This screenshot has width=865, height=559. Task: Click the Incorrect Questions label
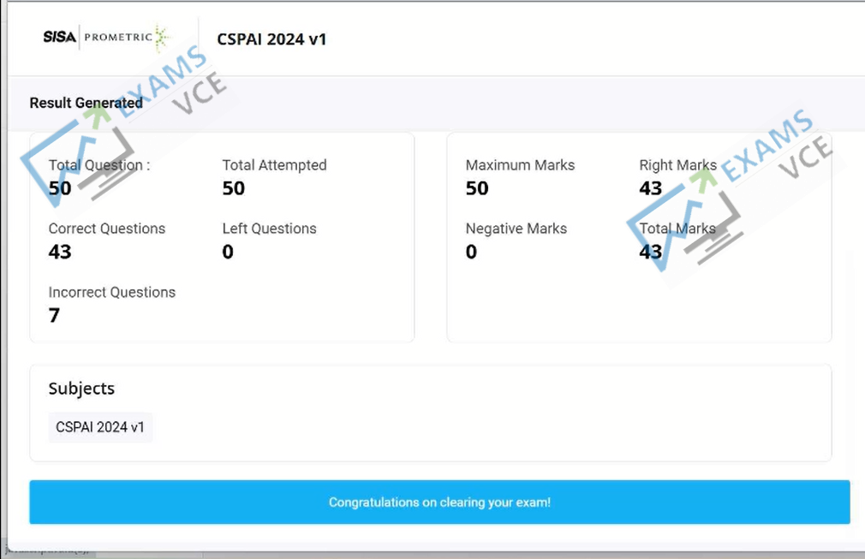coord(112,292)
